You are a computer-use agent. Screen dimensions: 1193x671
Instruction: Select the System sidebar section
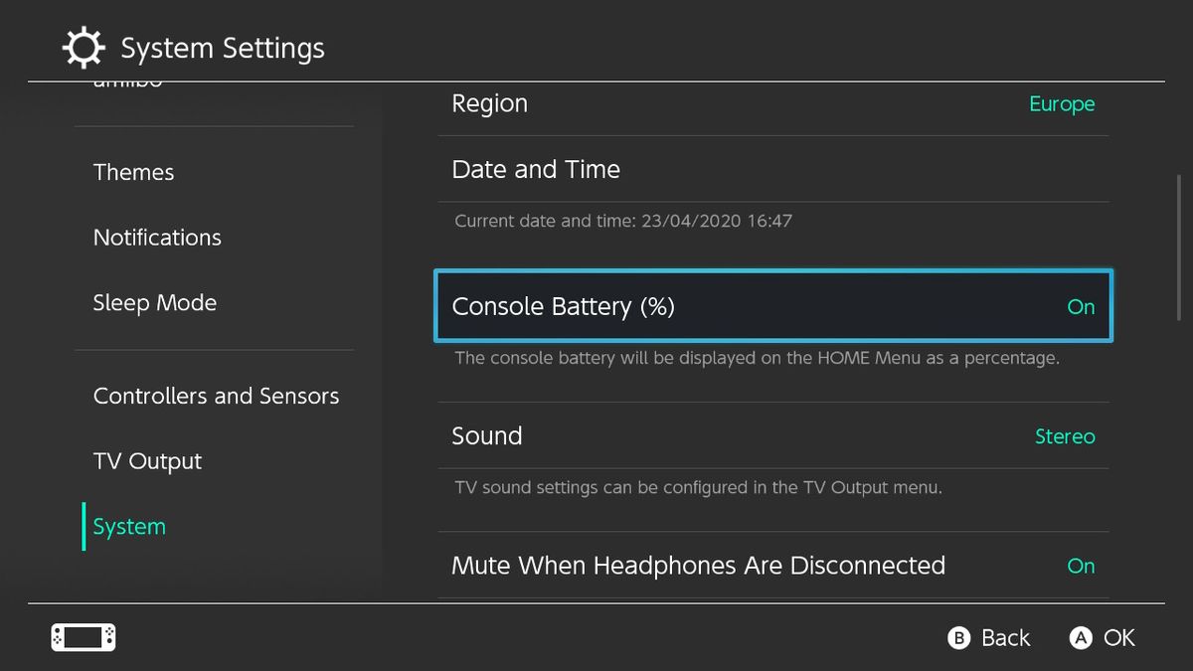tap(127, 526)
